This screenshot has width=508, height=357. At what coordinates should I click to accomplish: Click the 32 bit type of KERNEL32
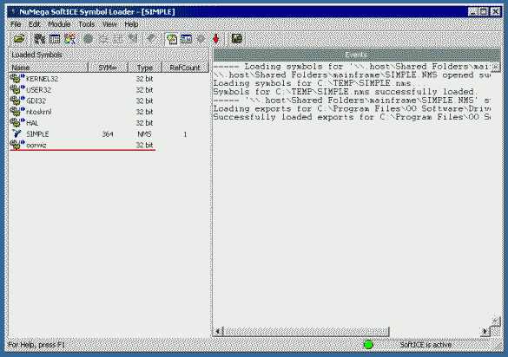(144, 79)
